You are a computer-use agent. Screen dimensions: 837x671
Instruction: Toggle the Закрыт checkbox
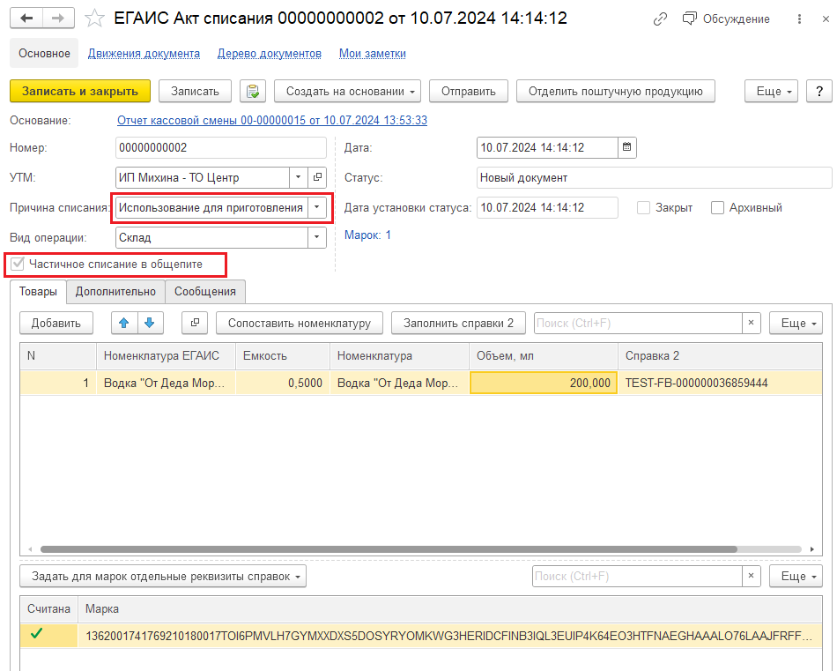(643, 208)
